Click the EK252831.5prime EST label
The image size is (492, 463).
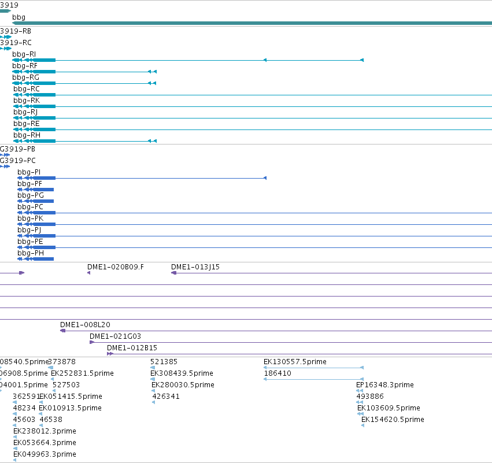coord(82,373)
